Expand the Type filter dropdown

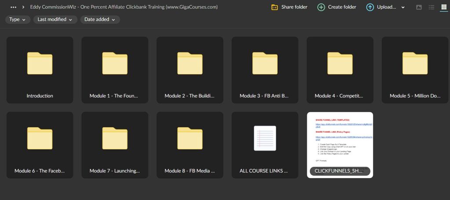(18, 19)
